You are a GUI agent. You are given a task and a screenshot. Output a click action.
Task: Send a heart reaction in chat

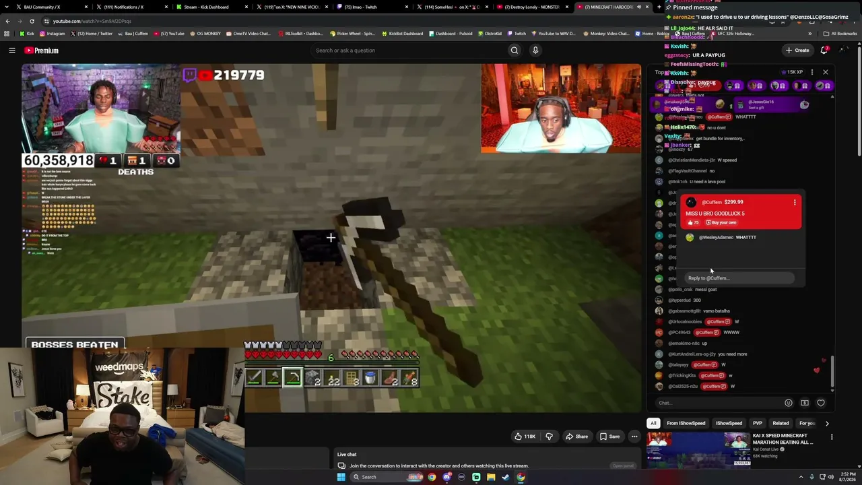(x=821, y=403)
